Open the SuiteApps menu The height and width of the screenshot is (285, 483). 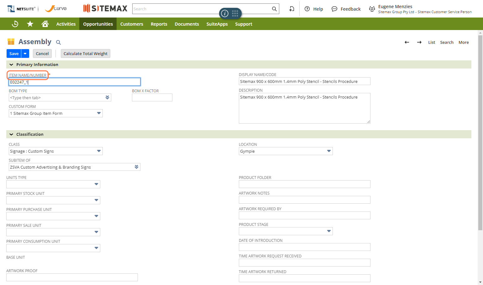click(x=217, y=24)
